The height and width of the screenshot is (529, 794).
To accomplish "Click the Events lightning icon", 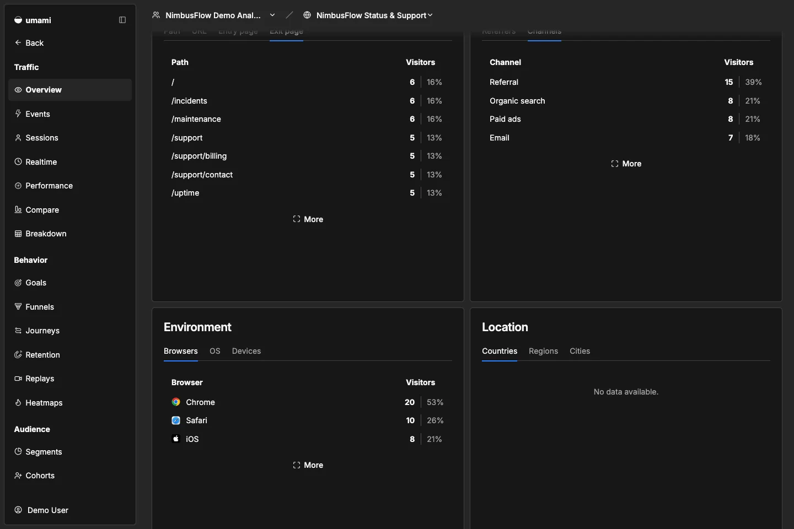I will point(18,114).
